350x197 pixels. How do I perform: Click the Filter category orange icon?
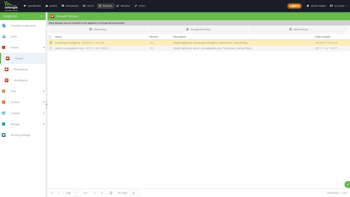[x=4, y=91]
